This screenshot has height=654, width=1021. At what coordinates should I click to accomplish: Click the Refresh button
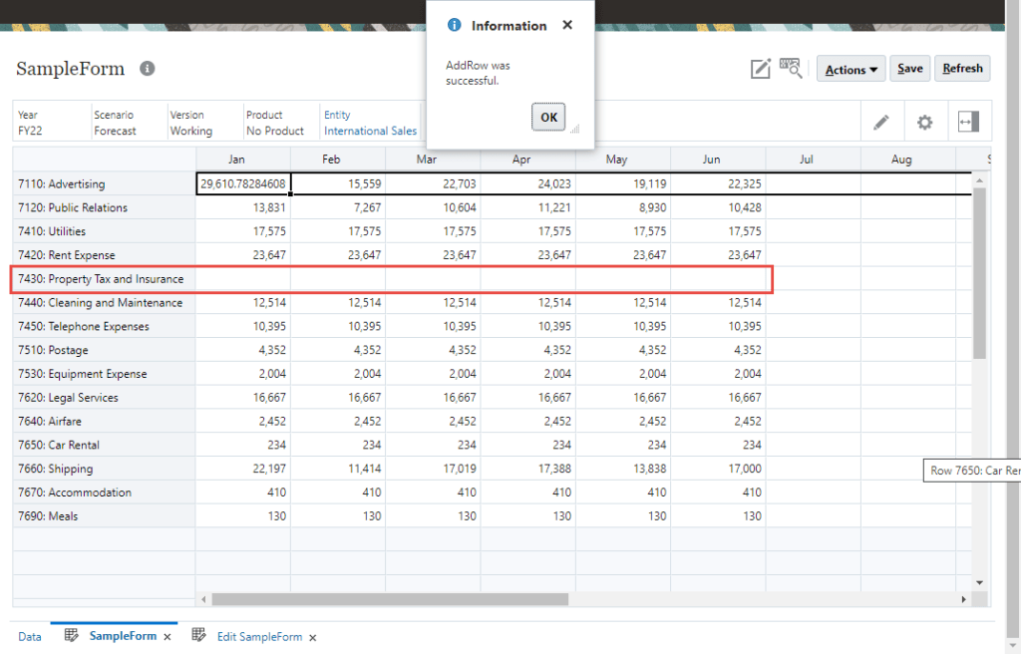pos(962,69)
